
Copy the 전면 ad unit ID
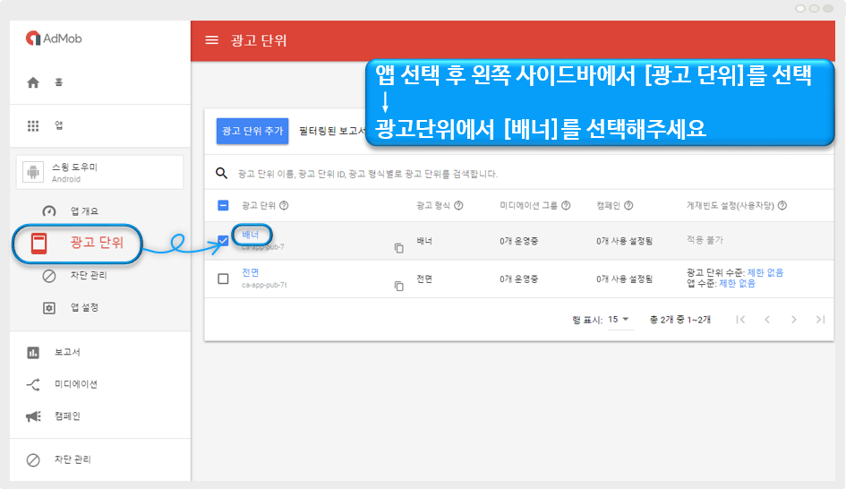pyautogui.click(x=399, y=286)
